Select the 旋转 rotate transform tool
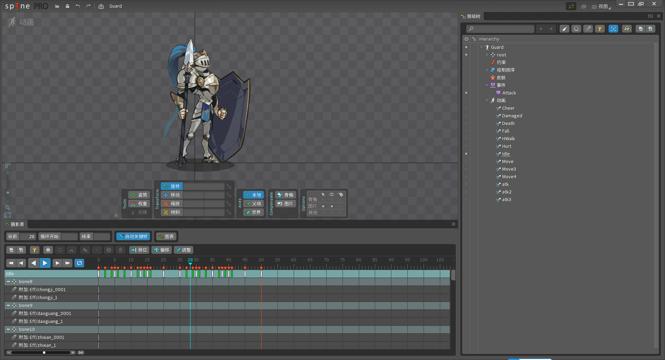The image size is (665, 360). [x=172, y=187]
